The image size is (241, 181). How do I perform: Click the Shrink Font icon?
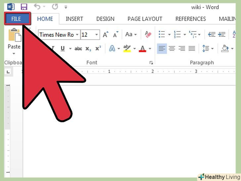tap(116, 34)
